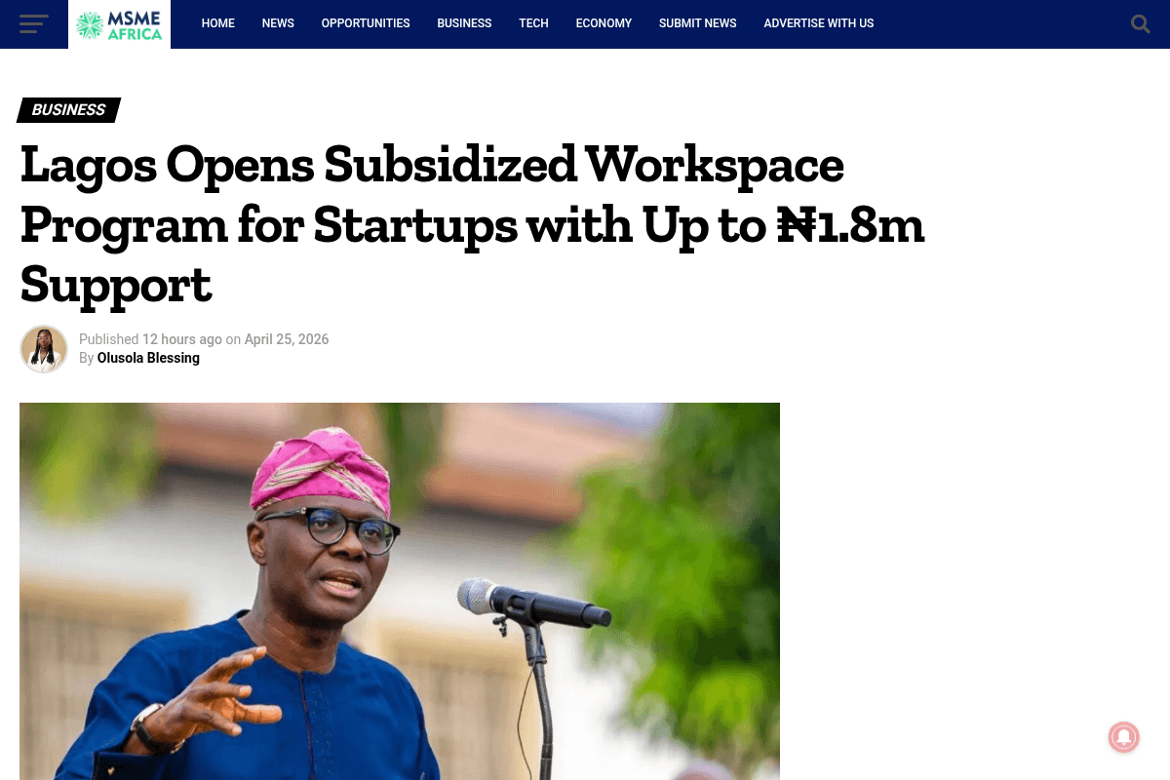
Task: Open the ADVERTISE WITH US page
Action: tap(819, 23)
